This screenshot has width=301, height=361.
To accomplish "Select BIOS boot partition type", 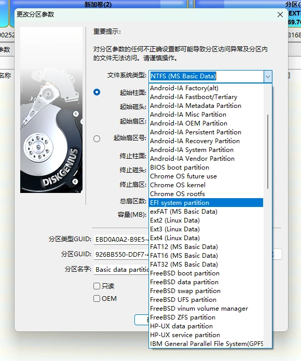I will (x=206, y=168).
